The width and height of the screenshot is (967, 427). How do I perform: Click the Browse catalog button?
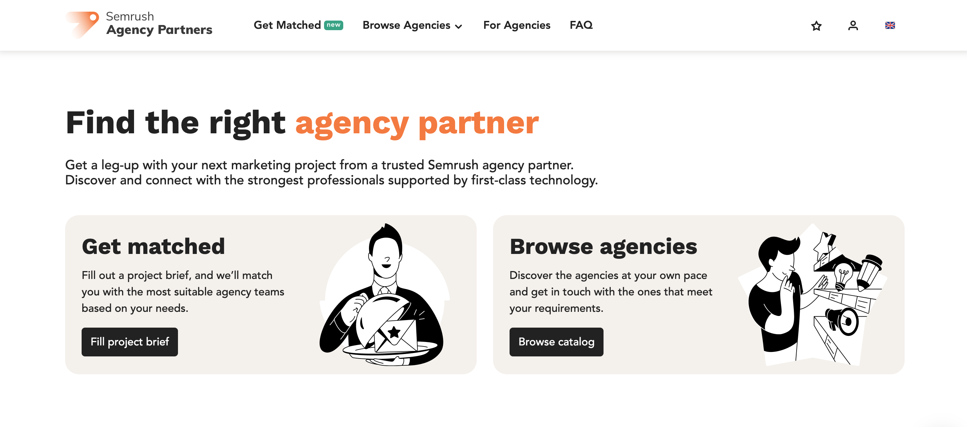click(x=556, y=341)
